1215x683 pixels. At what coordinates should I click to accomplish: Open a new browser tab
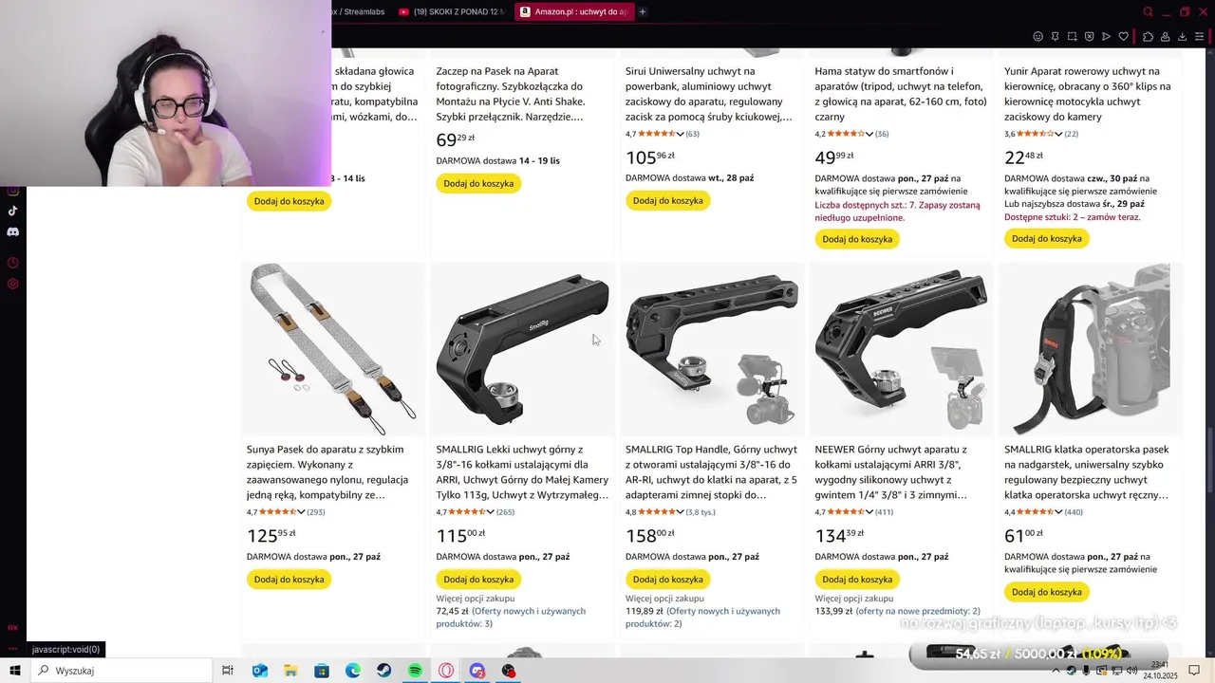pos(643,11)
